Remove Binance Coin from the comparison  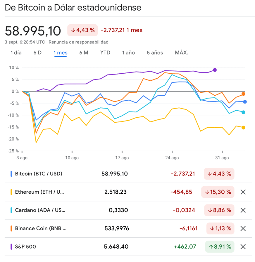[243, 229]
